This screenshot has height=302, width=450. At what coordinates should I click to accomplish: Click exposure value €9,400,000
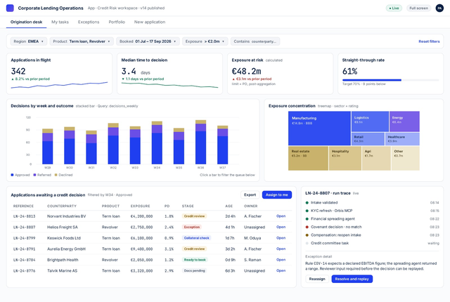(141, 249)
